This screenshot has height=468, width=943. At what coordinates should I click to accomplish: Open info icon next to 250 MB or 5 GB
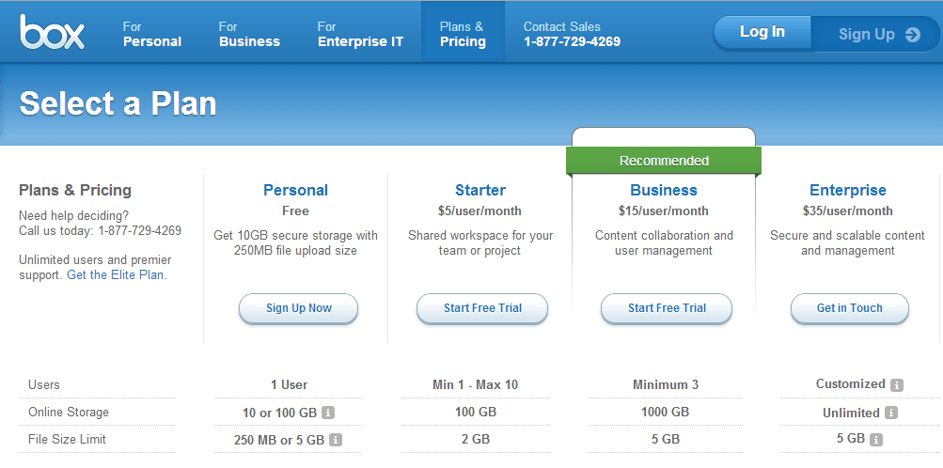pos(337,440)
